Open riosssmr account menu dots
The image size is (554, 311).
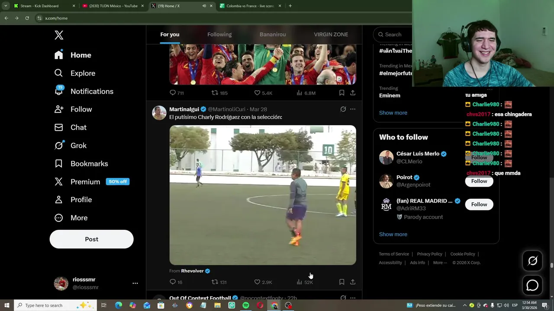135,283
